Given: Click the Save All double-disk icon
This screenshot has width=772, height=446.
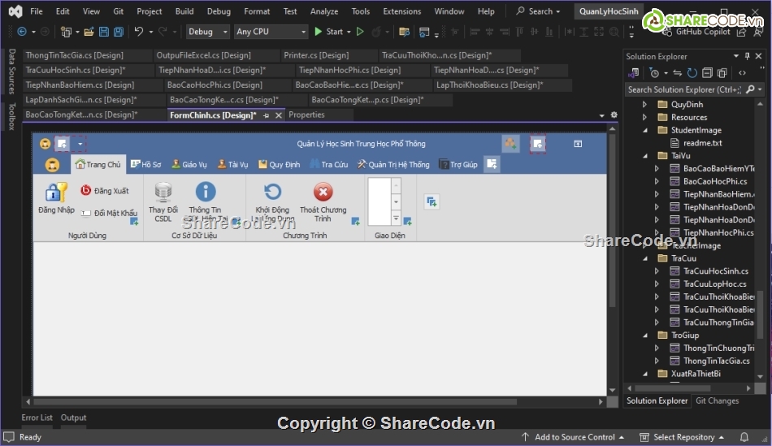Looking at the screenshot, I should pyautogui.click(x=119, y=32).
